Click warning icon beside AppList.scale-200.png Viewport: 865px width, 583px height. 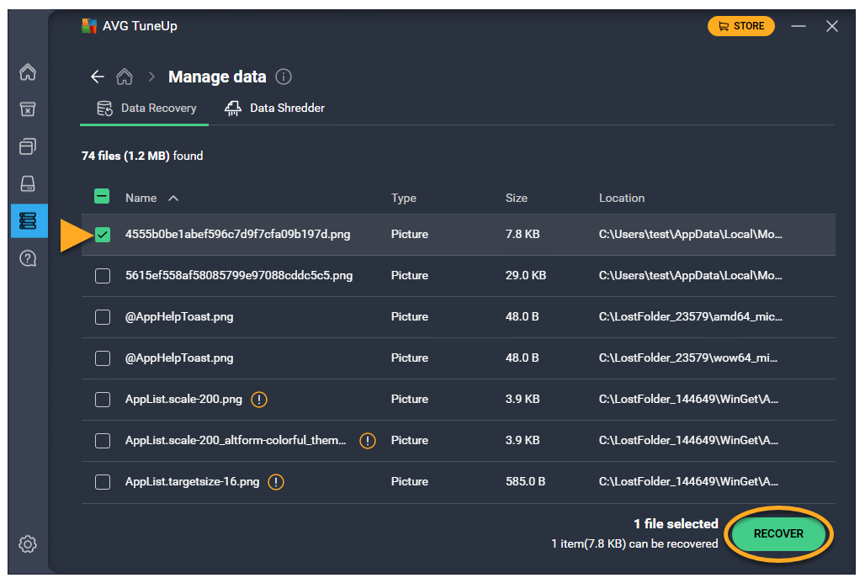pos(259,400)
